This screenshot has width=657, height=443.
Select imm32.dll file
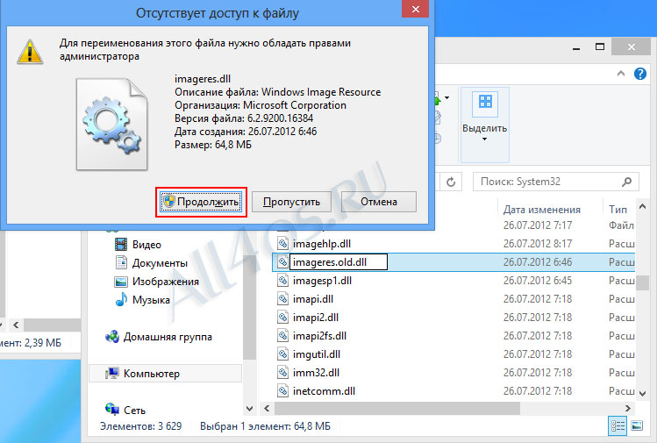[316, 373]
